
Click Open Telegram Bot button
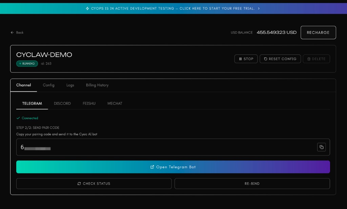tap(173, 167)
